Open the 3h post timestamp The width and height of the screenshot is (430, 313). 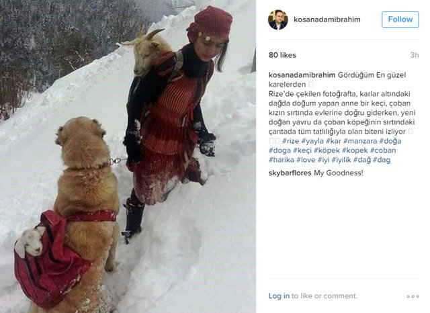pos(415,55)
